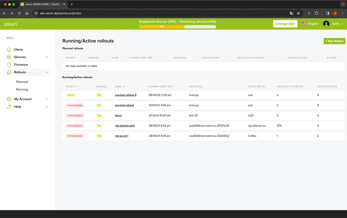The width and height of the screenshot is (347, 218).
Task: Expand the Devices submenu chevron
Action: tap(47, 57)
